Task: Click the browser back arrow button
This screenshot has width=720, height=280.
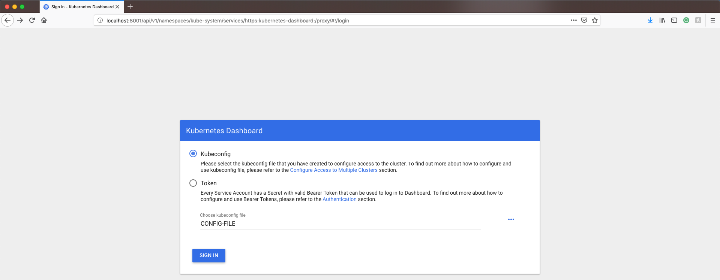Action: pyautogui.click(x=7, y=20)
